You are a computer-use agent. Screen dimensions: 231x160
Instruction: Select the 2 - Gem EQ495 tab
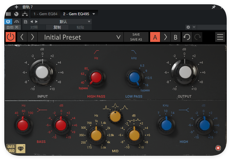pyautogui.click(x=76, y=14)
